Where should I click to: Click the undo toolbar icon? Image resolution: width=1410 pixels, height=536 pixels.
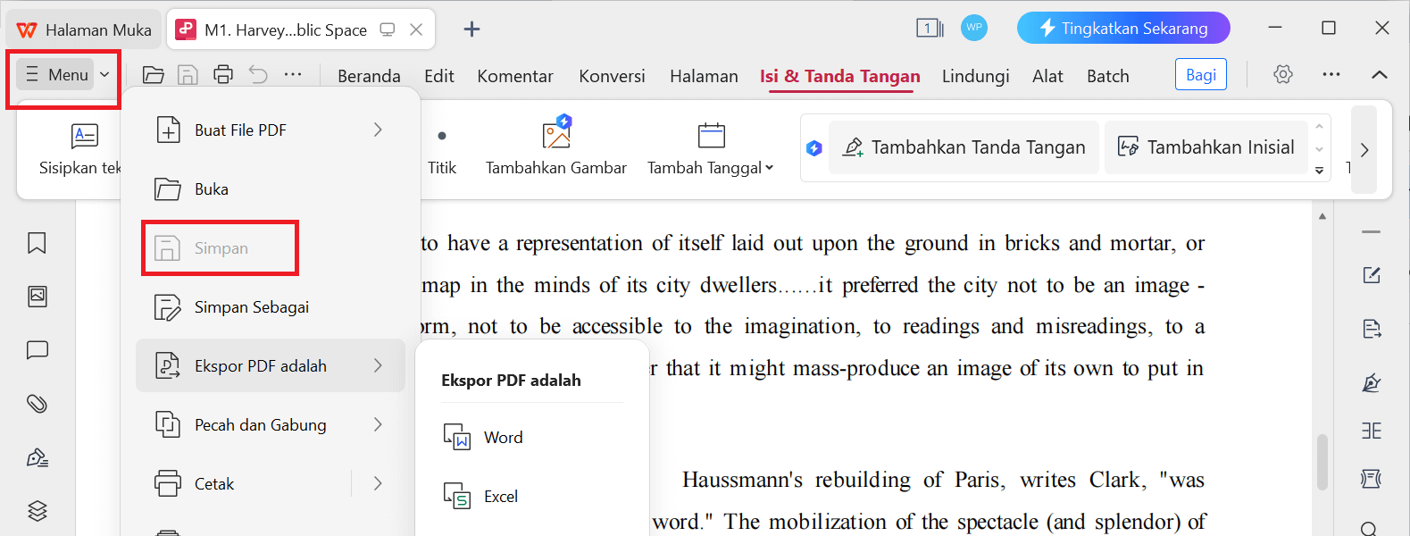coord(258,75)
